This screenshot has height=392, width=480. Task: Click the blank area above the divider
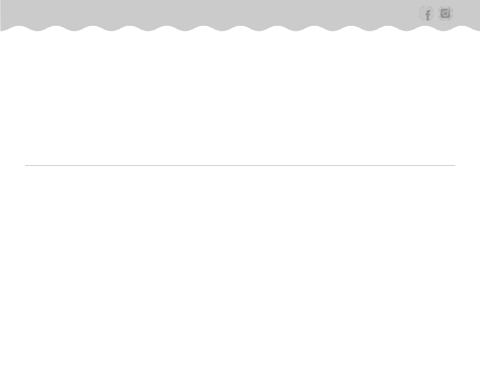coord(240,98)
